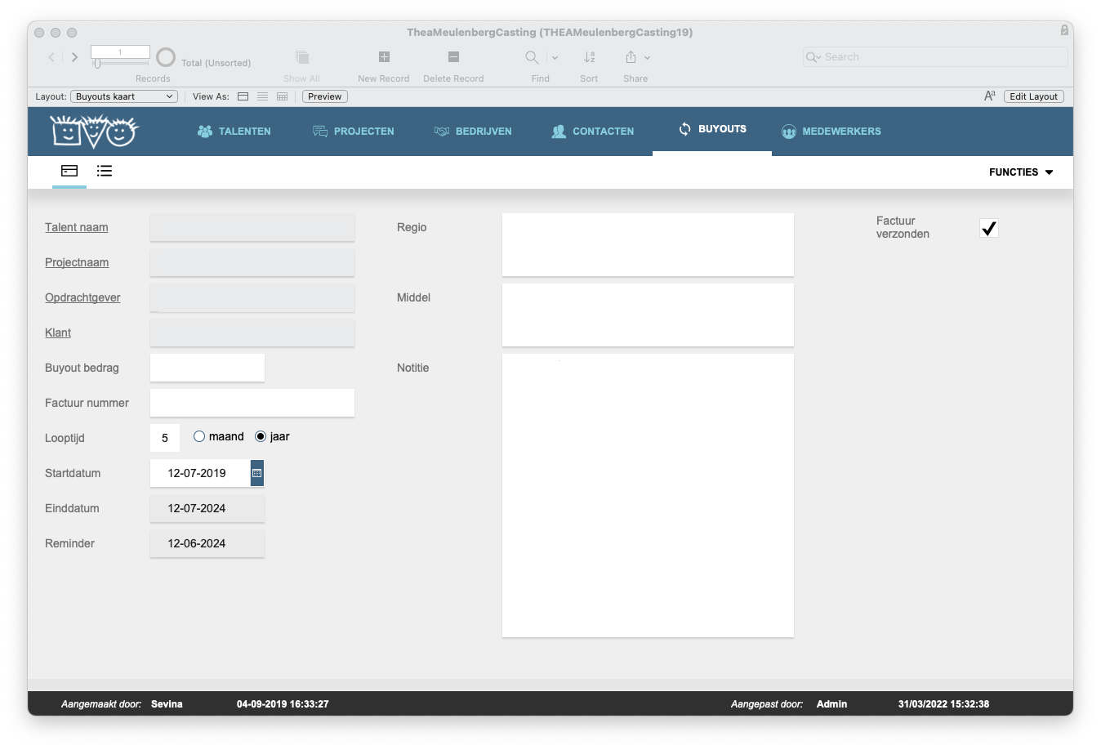1101x750 pixels.
Task: Open the Buyouts tab
Action: pos(712,129)
